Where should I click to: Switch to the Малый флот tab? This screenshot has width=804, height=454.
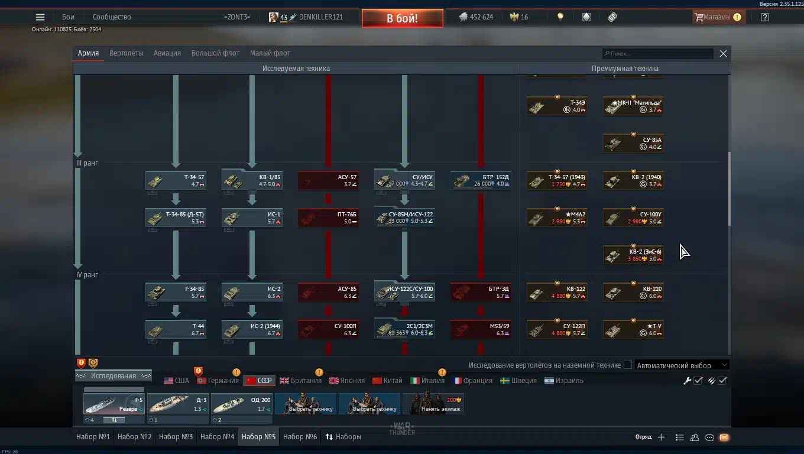pyautogui.click(x=270, y=53)
